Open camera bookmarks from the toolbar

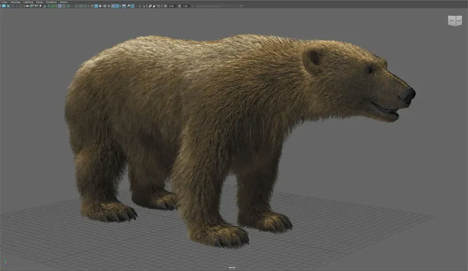tap(16, 6)
